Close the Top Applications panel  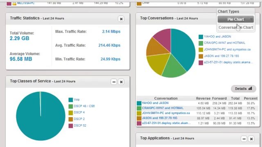[251, 139]
